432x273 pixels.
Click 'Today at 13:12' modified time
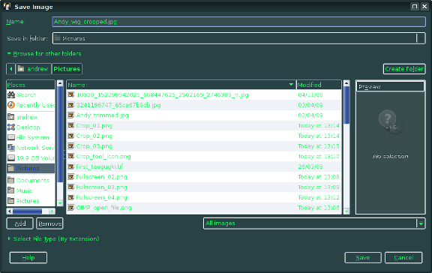click(319, 197)
